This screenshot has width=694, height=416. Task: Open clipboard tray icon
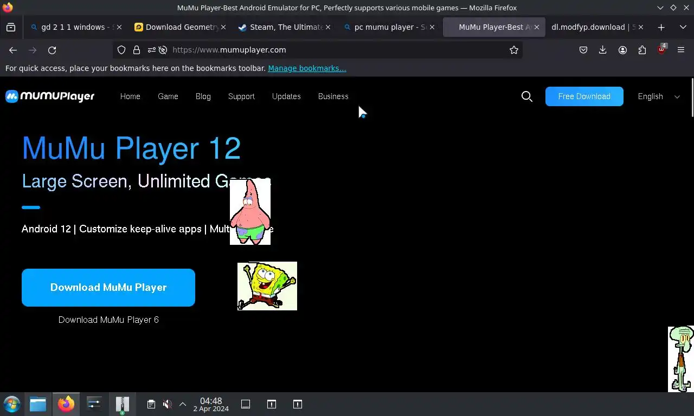151,404
